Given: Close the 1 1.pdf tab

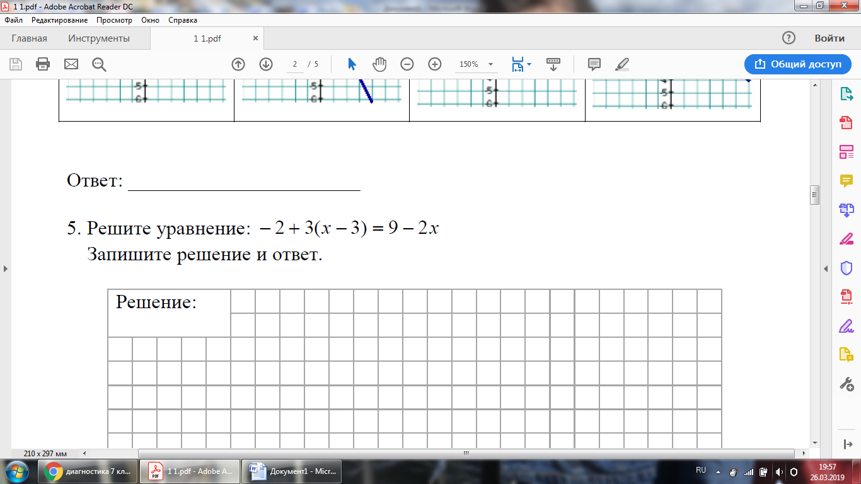Looking at the screenshot, I should point(255,38).
